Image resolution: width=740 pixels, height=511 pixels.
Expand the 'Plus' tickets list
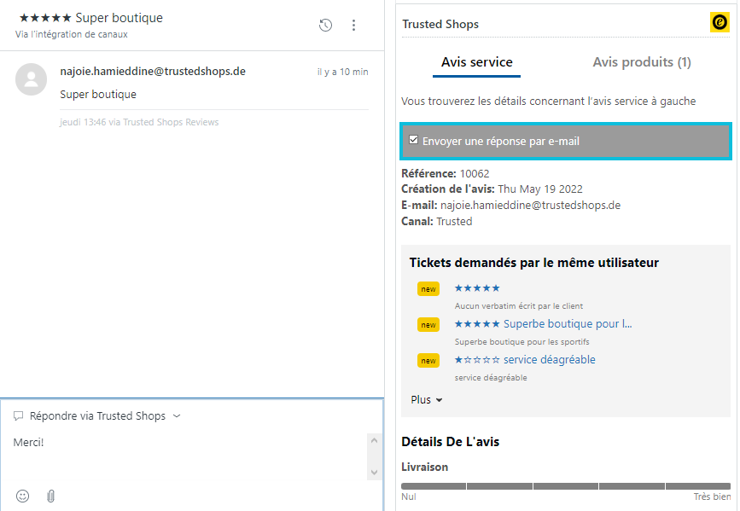pyautogui.click(x=426, y=399)
